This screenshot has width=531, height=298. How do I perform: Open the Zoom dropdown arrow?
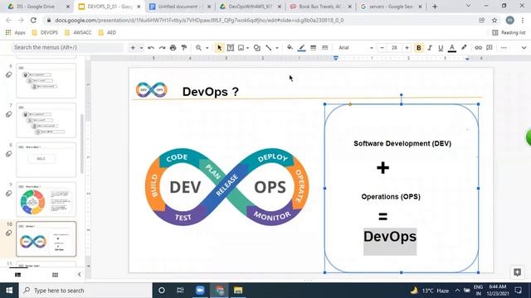click(x=207, y=48)
